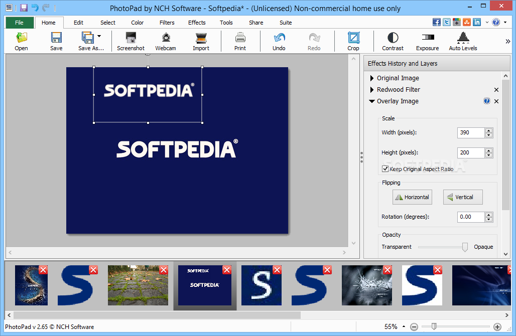Switch to the Color tab
This screenshot has width=516, height=336.
[x=137, y=23]
